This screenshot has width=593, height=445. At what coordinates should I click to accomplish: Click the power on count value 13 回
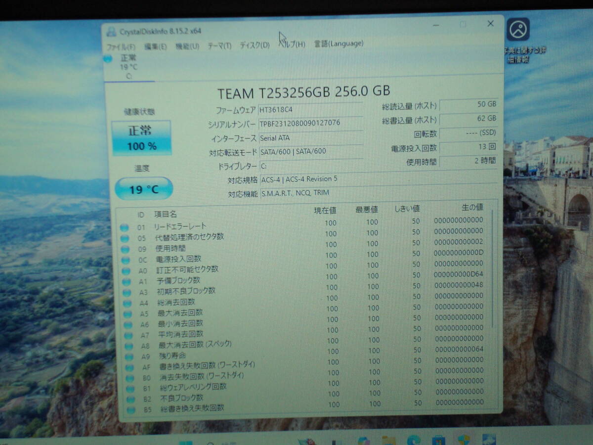468,147
